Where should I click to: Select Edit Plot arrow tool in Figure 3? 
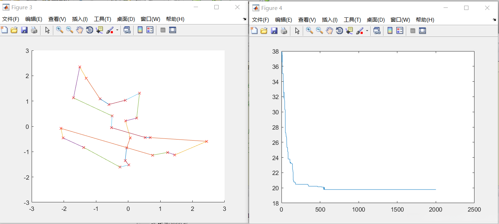pyautogui.click(x=47, y=30)
